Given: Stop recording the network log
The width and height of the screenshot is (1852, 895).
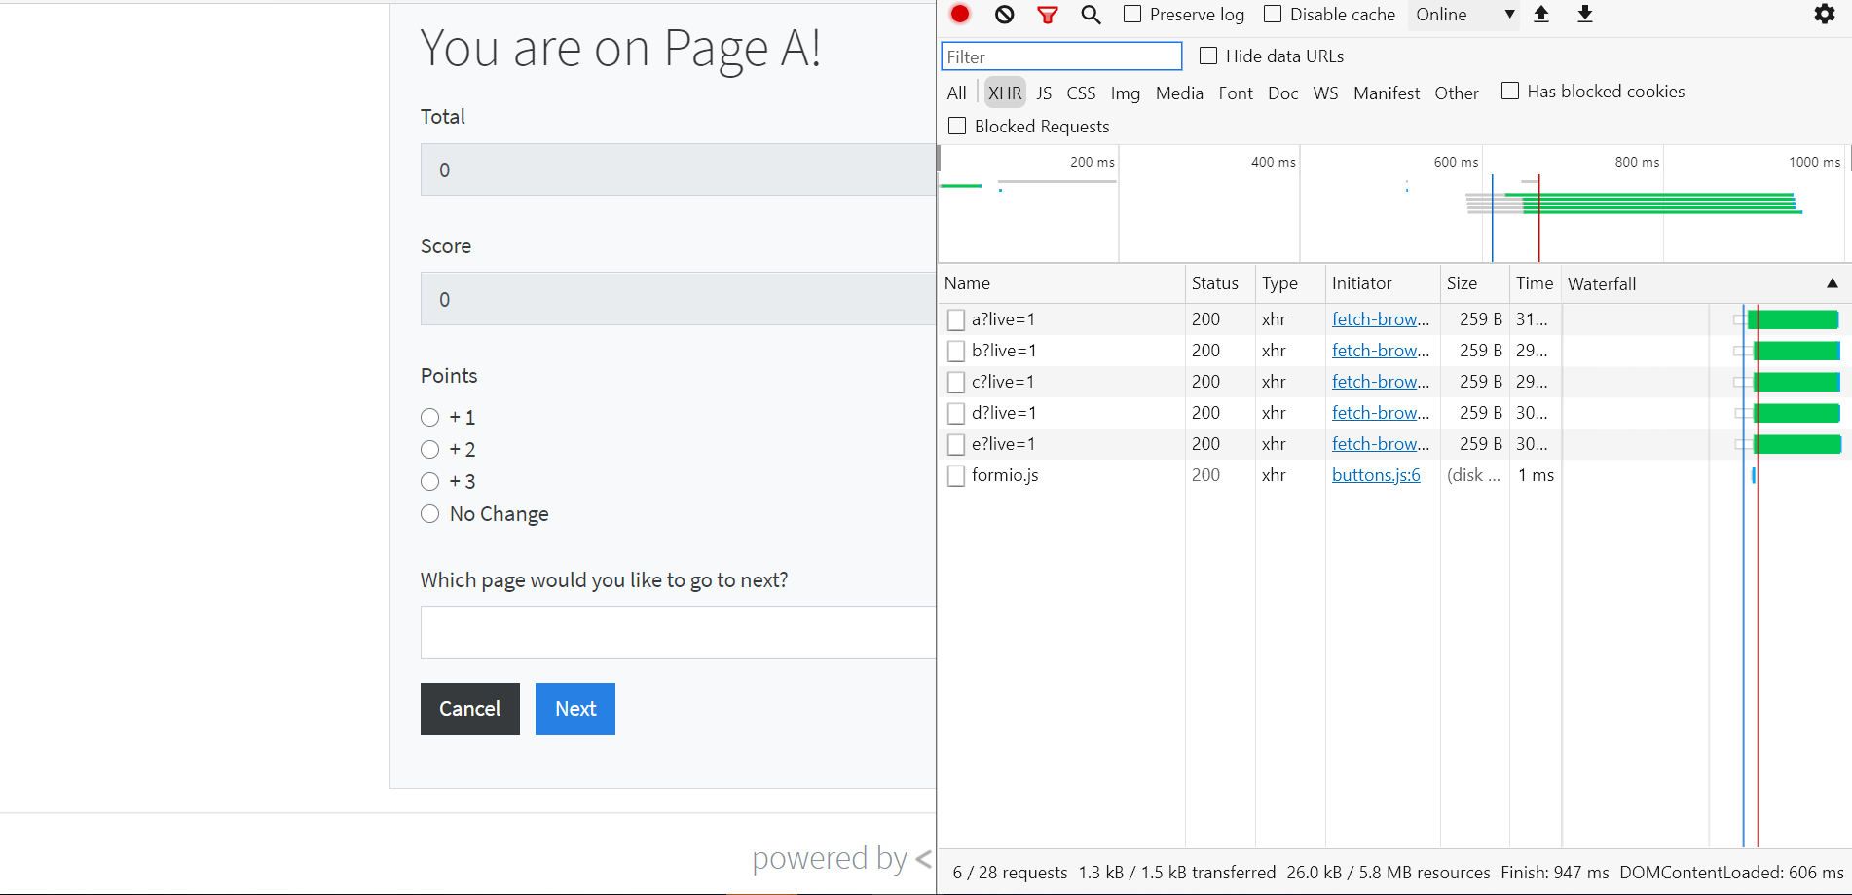Looking at the screenshot, I should tap(960, 15).
